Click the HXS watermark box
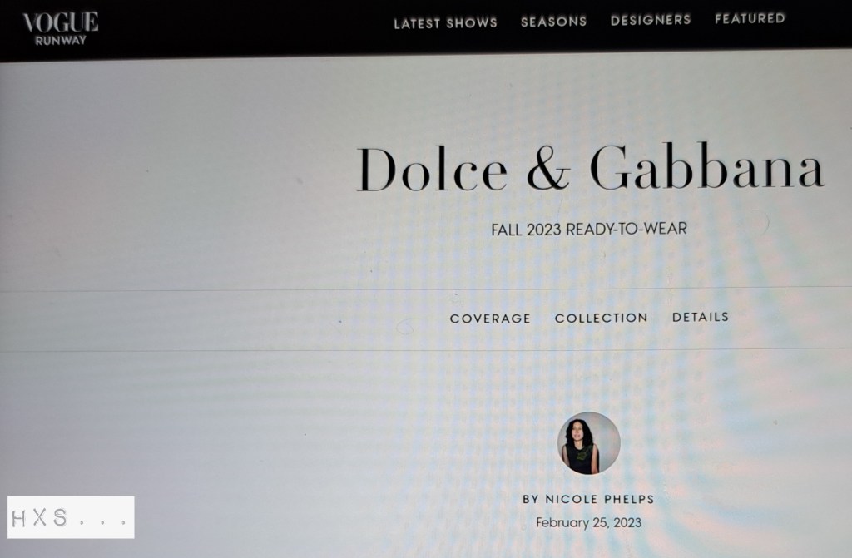852x558 pixels. pyautogui.click(x=72, y=517)
